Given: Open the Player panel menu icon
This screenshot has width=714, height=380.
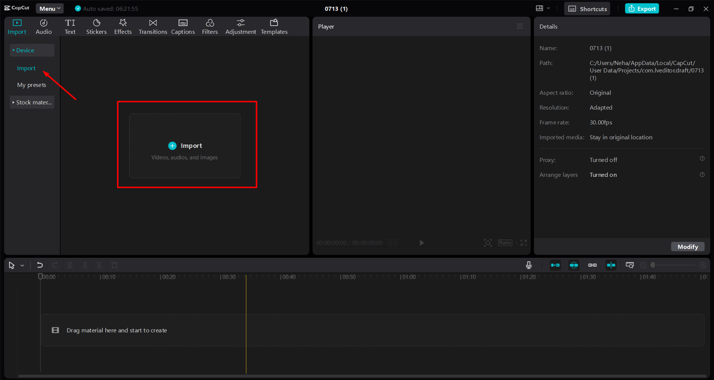Looking at the screenshot, I should tap(520, 26).
